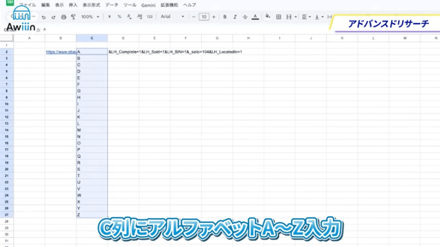This screenshot has height=247, width=440.
Task: Open the 挿入 menu
Action: (x=73, y=5)
